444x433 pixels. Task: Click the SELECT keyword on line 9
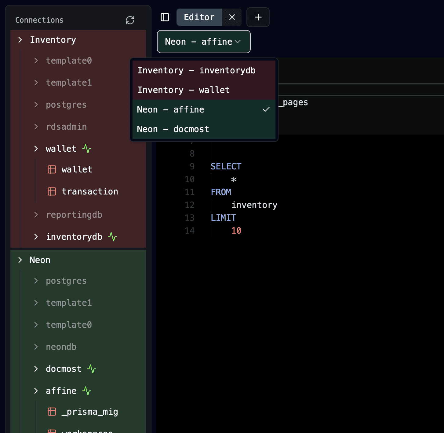point(226,166)
